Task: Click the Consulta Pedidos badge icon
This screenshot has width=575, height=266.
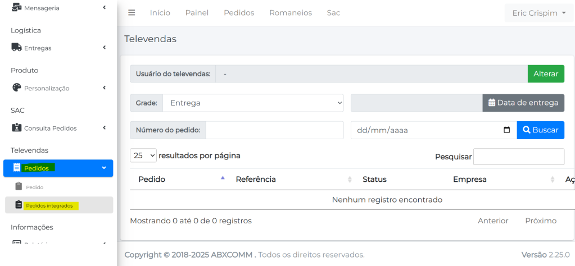Action: click(x=16, y=128)
